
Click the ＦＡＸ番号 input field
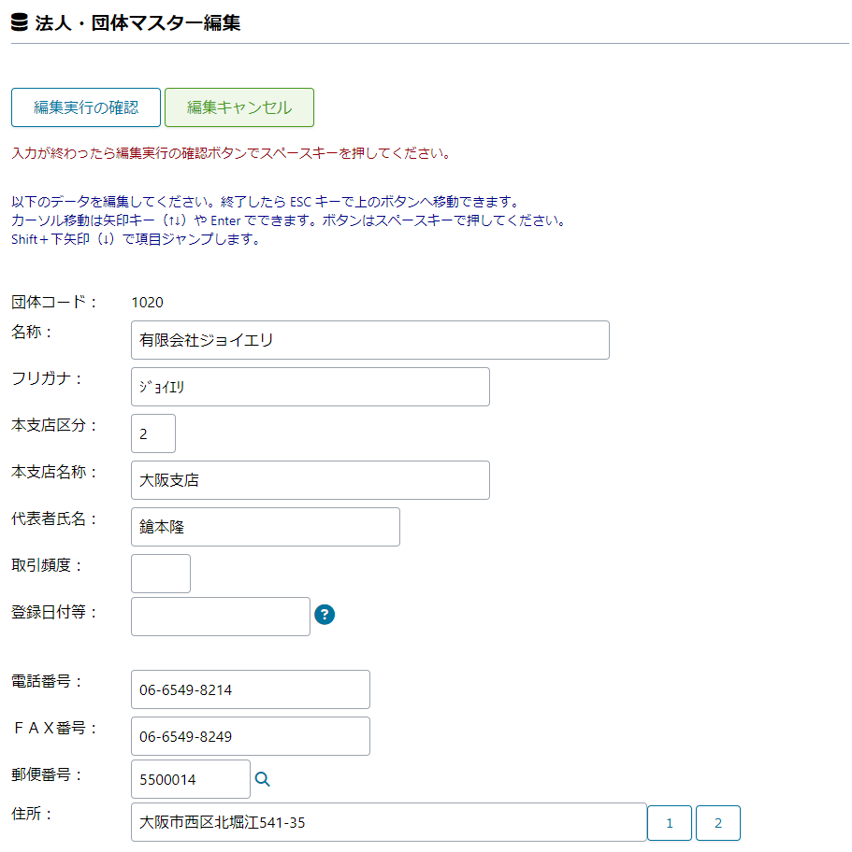click(x=250, y=736)
